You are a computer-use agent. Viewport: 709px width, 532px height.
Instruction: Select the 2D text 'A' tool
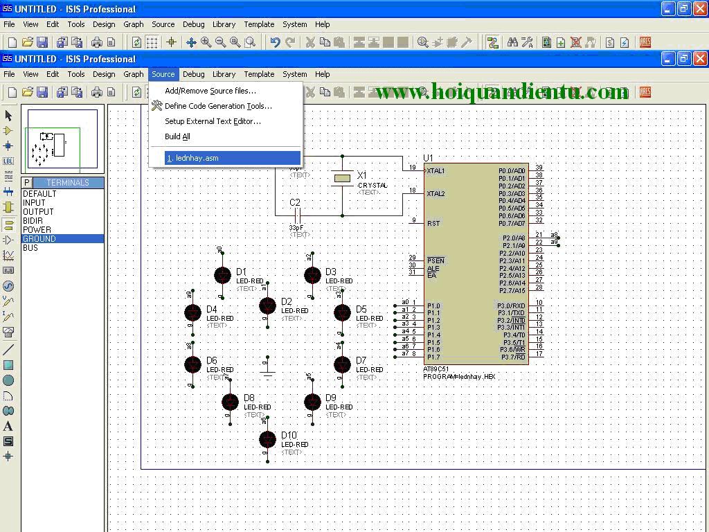(8, 426)
